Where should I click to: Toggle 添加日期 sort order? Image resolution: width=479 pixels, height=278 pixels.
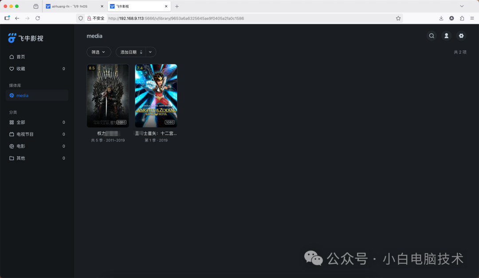(131, 52)
